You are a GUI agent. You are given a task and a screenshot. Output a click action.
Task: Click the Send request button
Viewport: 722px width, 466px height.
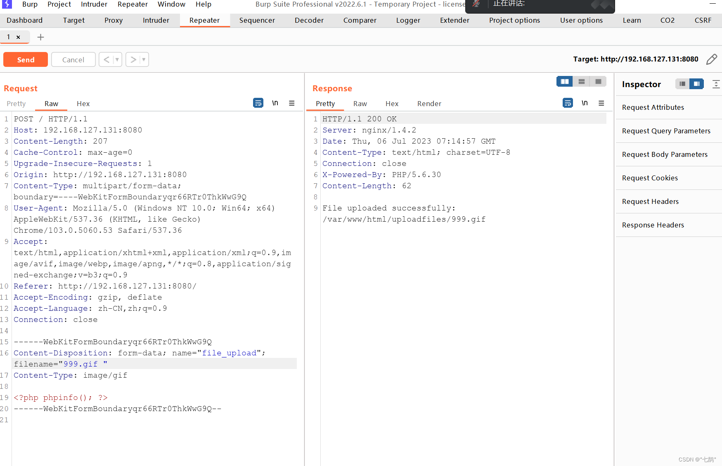pos(26,59)
